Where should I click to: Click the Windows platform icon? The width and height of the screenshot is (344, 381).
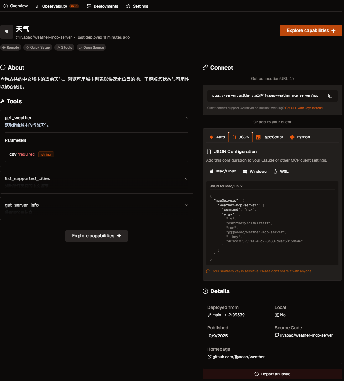tap(245, 172)
